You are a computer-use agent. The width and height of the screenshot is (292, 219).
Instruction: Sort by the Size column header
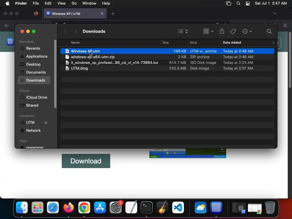point(166,43)
